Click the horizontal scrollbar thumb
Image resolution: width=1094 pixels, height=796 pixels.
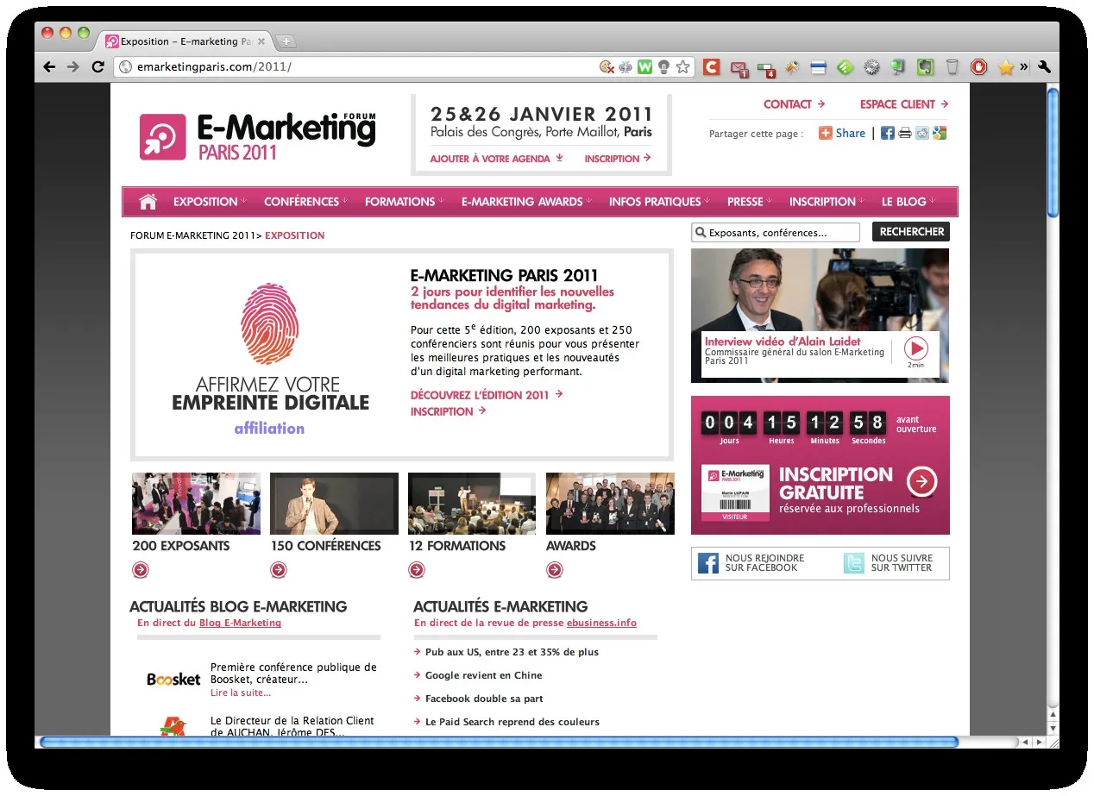pyautogui.click(x=499, y=742)
